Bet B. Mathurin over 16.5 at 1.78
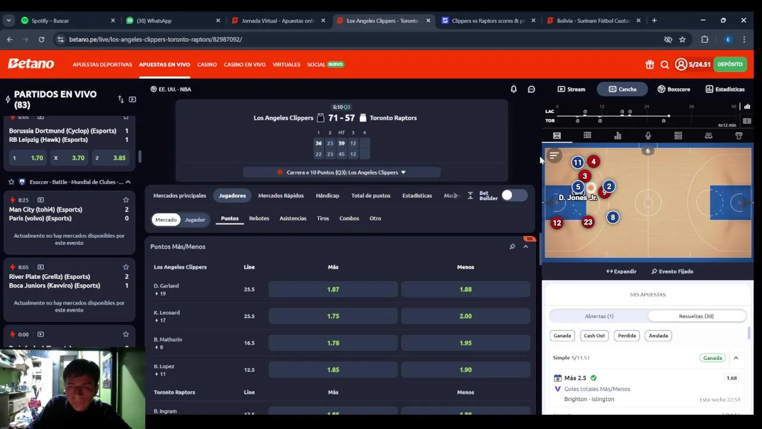This screenshot has width=762, height=429. point(333,343)
